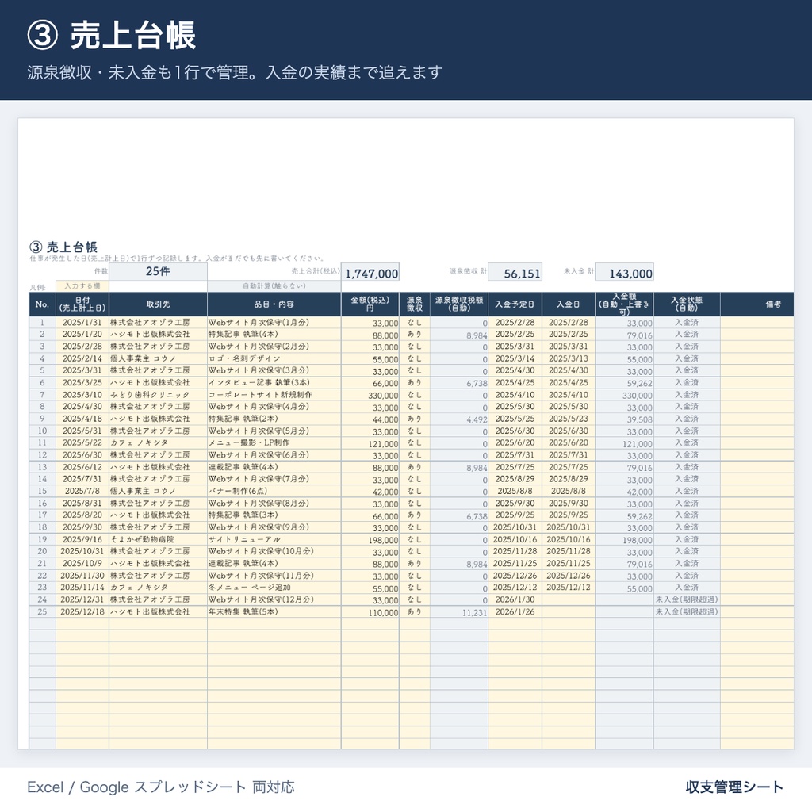Click the 品目・内容 column header

(x=274, y=304)
